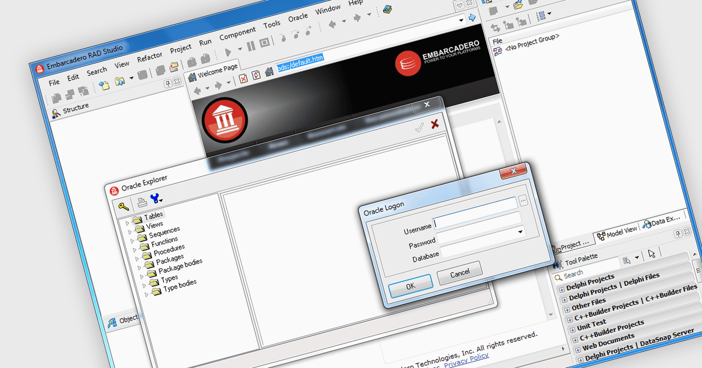Click the Welcome Page back arrow
The height and width of the screenshot is (368, 702).
198,90
